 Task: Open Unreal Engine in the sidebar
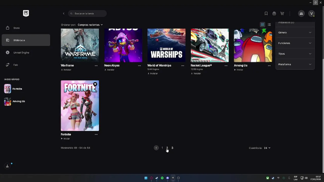pyautogui.click(x=26, y=53)
